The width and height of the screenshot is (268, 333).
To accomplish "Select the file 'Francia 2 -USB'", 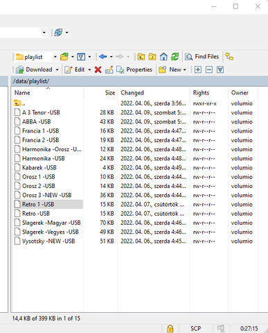I will pos(37,140).
